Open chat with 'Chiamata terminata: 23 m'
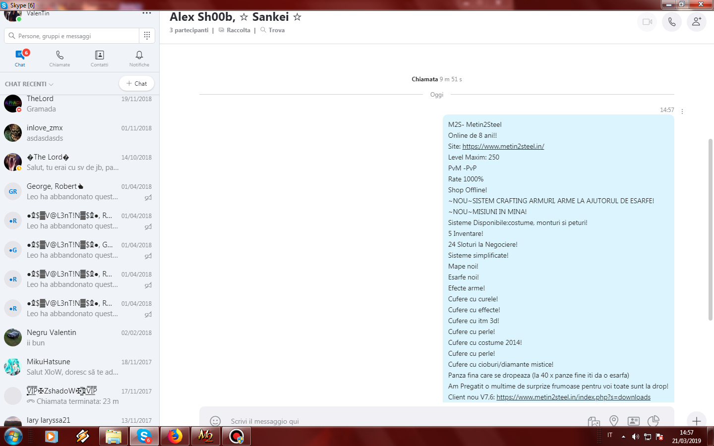Viewport: 714px width, 446px height. [x=79, y=396]
